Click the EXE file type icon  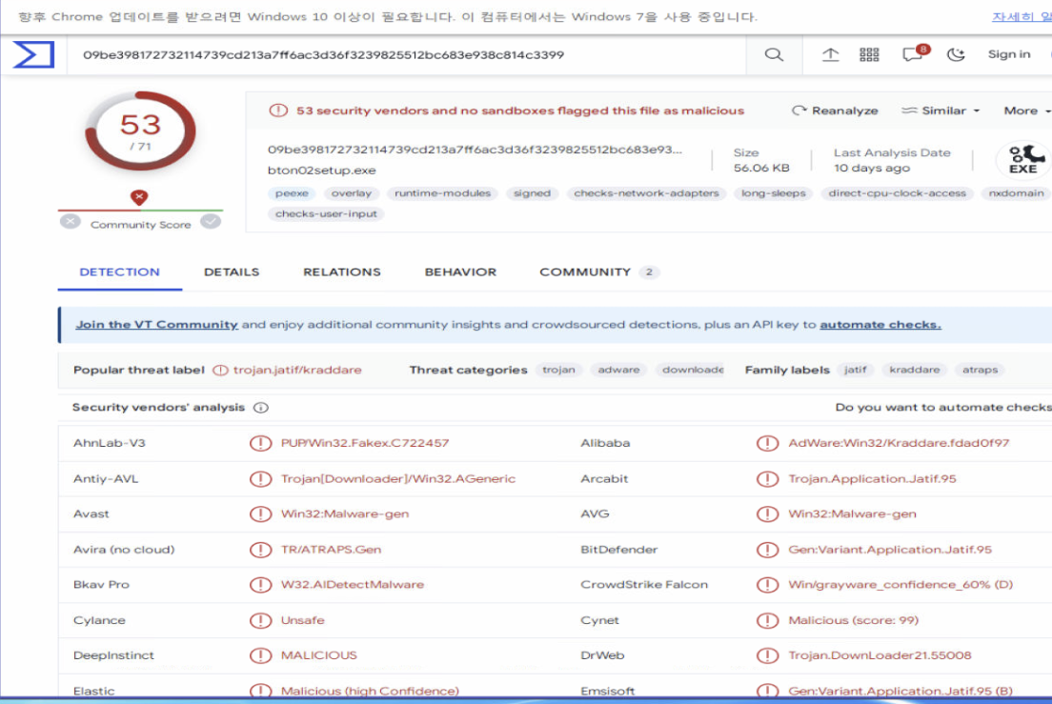pyautogui.click(x=1023, y=160)
